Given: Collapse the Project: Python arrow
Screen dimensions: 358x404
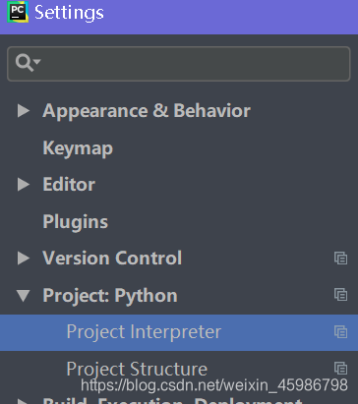Looking at the screenshot, I should [x=24, y=295].
